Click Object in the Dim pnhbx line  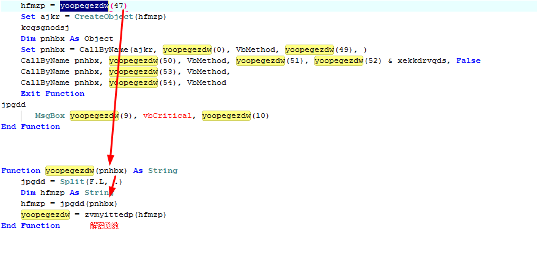[x=98, y=38]
